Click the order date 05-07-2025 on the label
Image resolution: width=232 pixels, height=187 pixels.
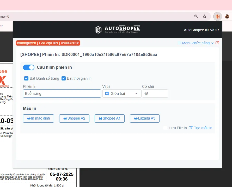coord(62,174)
